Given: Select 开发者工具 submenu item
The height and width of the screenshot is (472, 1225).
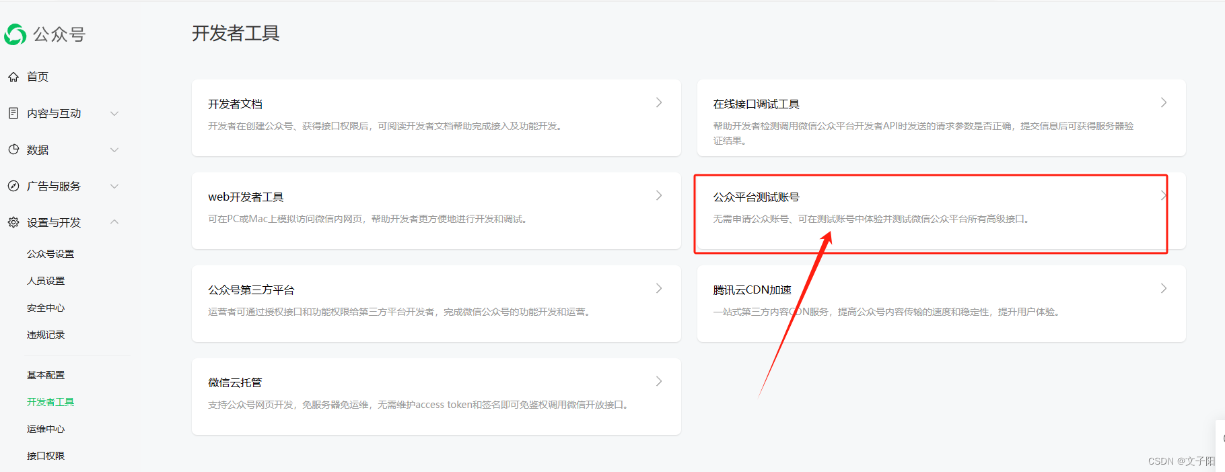Looking at the screenshot, I should (x=50, y=402).
